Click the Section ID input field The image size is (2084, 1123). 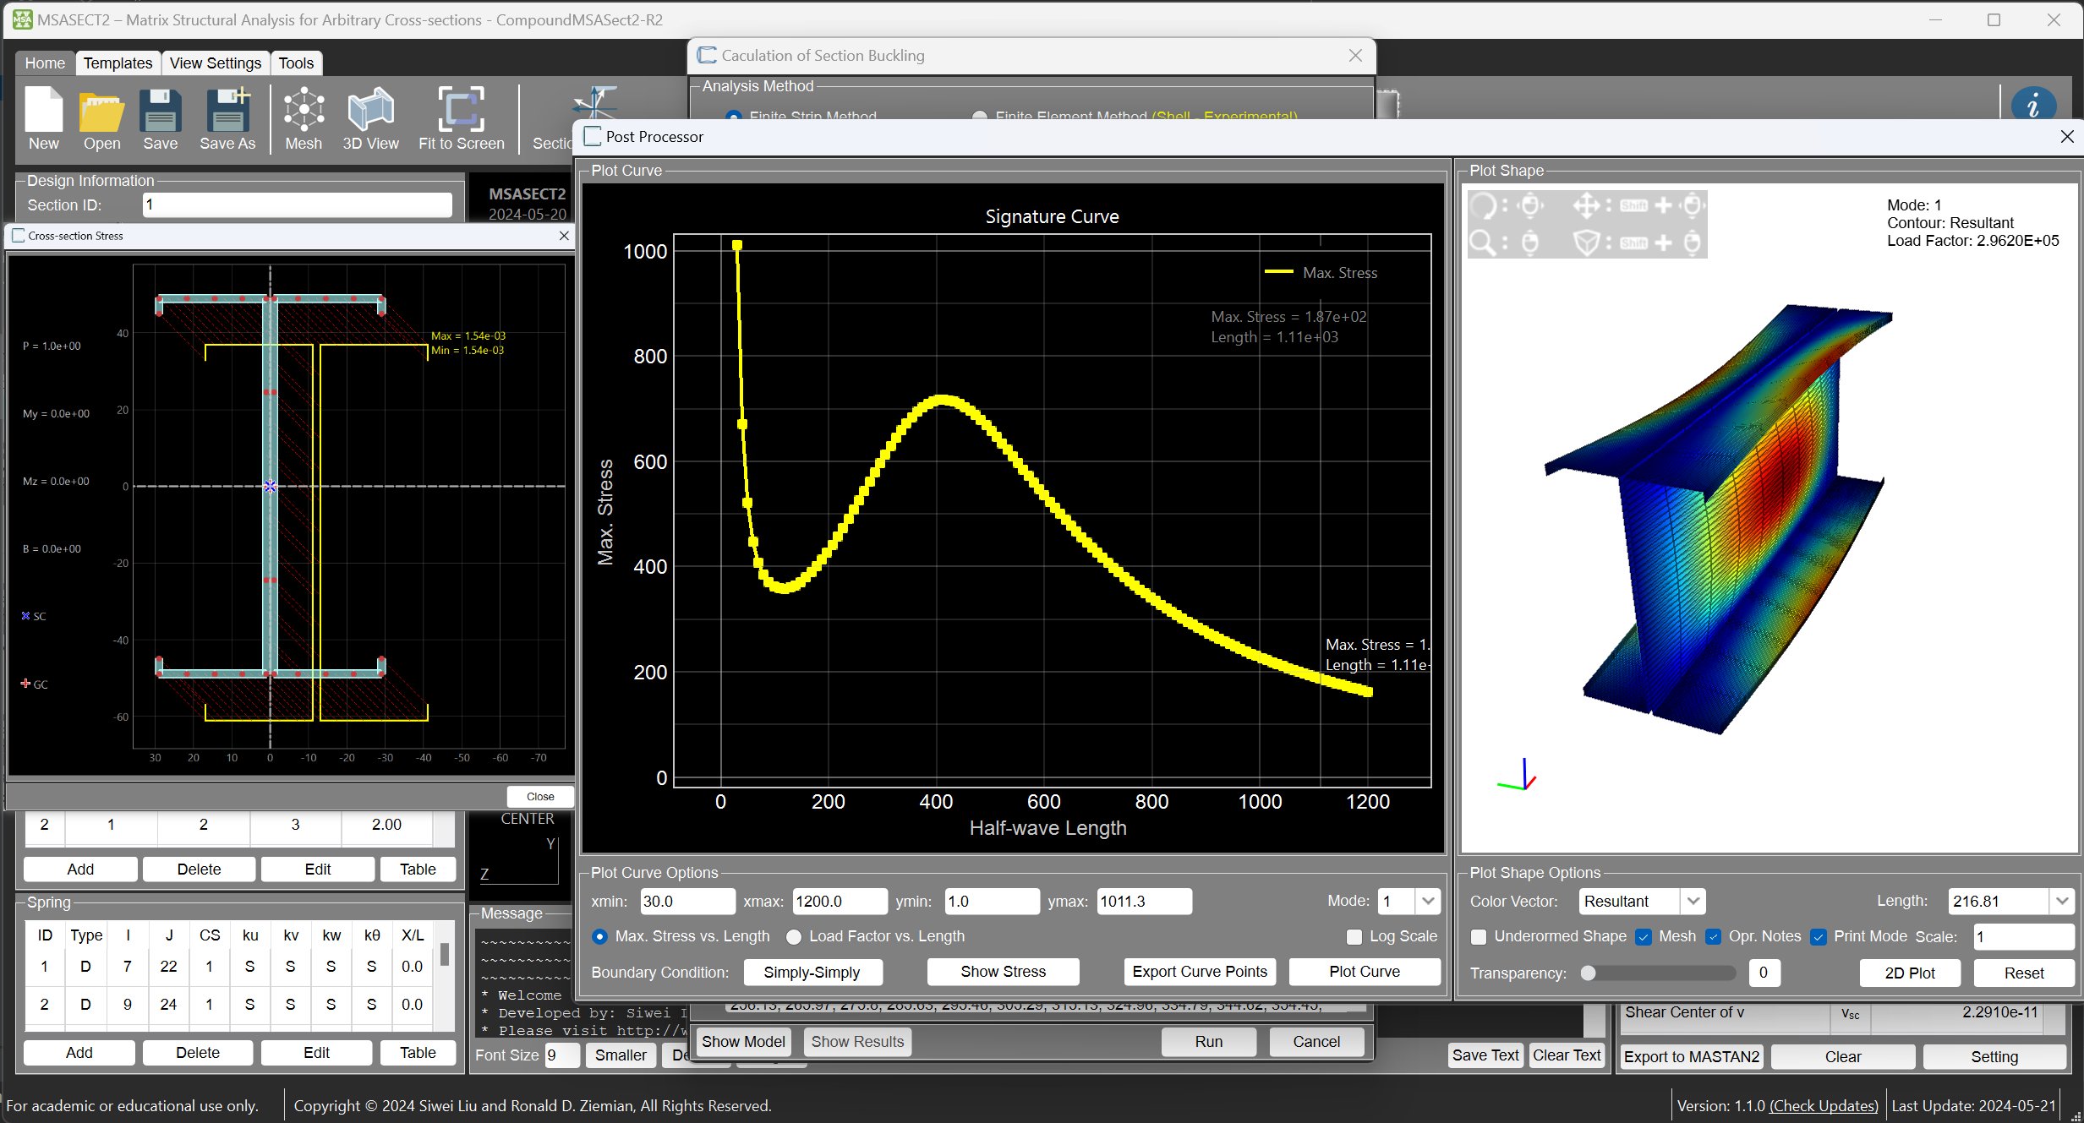click(297, 204)
